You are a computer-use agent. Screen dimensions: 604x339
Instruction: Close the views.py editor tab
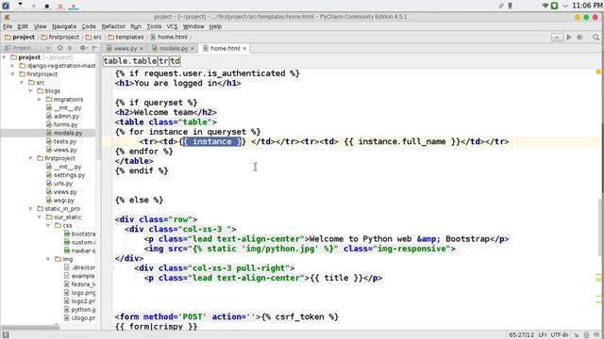click(x=142, y=48)
